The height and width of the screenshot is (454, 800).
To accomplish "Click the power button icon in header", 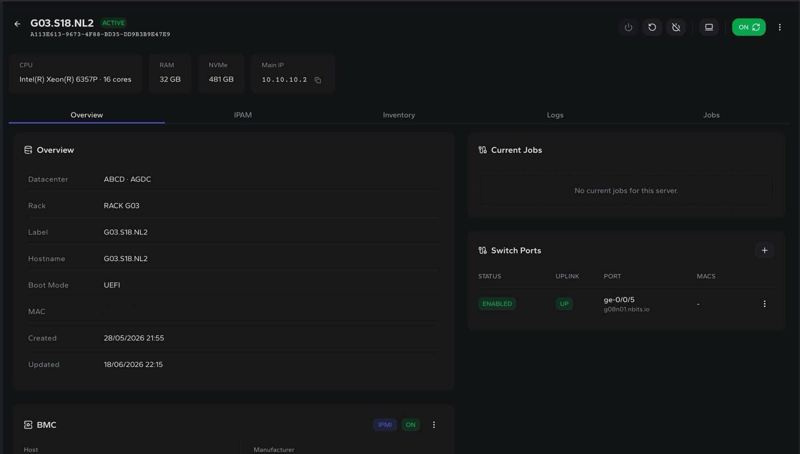I will pyautogui.click(x=628, y=27).
